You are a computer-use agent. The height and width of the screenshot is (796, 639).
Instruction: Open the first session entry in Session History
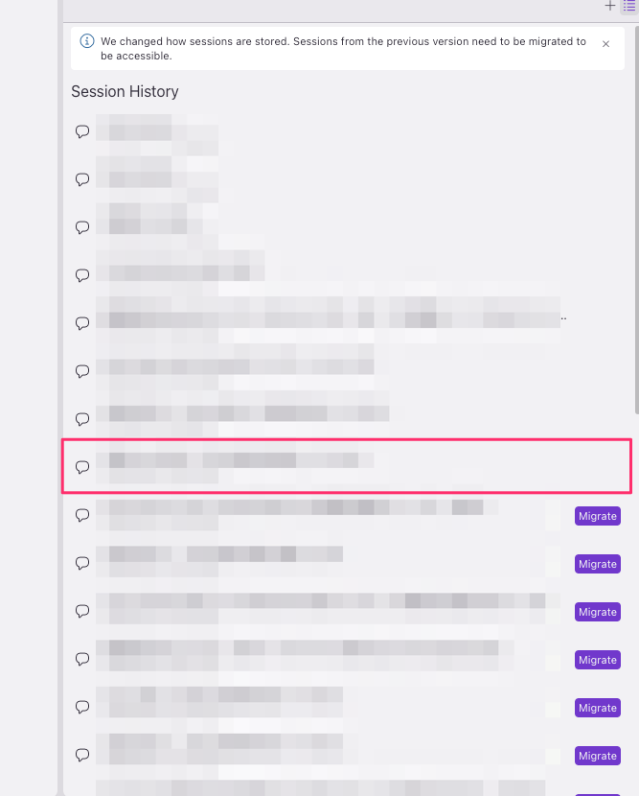tap(347, 132)
